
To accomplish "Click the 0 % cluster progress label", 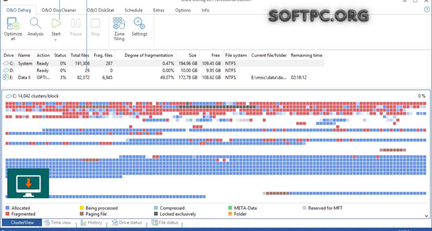I will pyautogui.click(x=422, y=96).
